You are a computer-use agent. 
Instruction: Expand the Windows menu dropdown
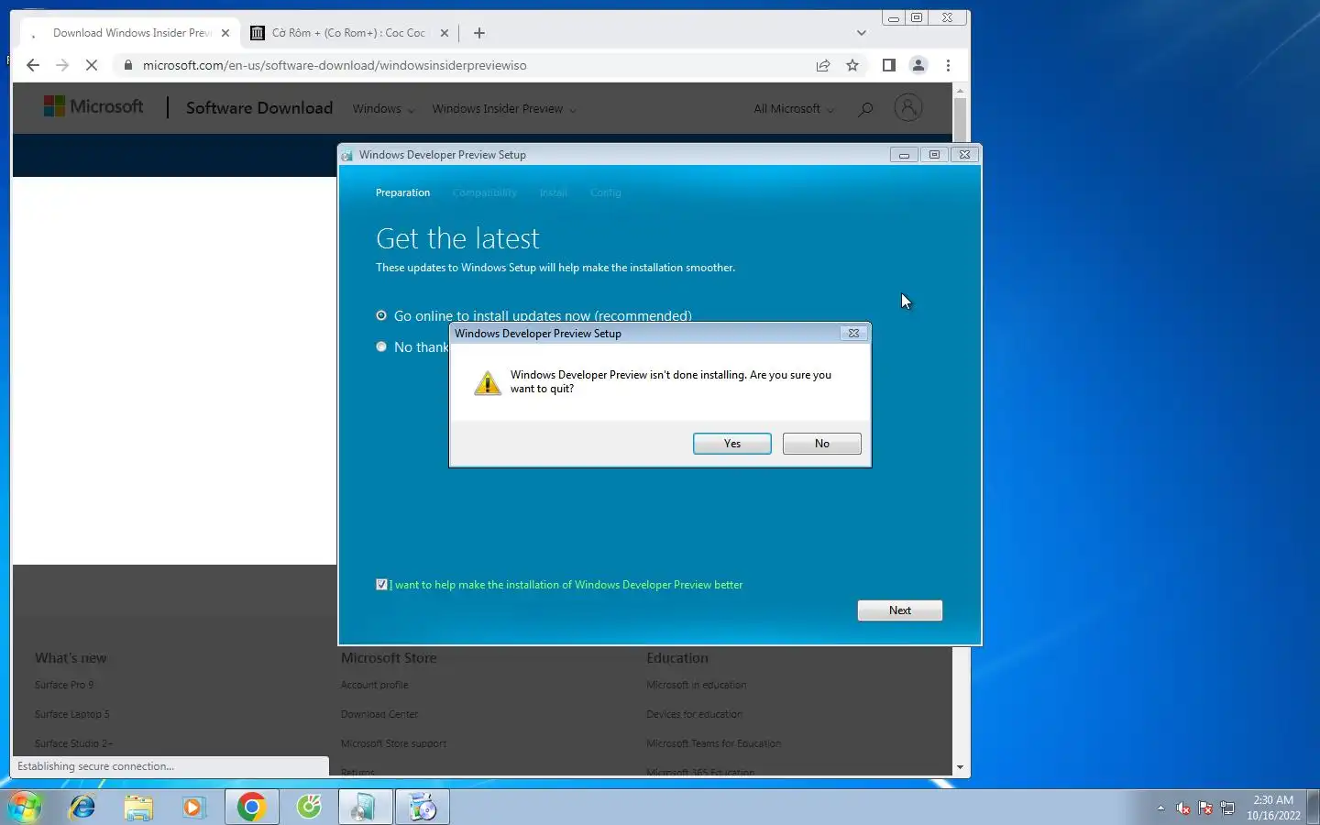383,109
